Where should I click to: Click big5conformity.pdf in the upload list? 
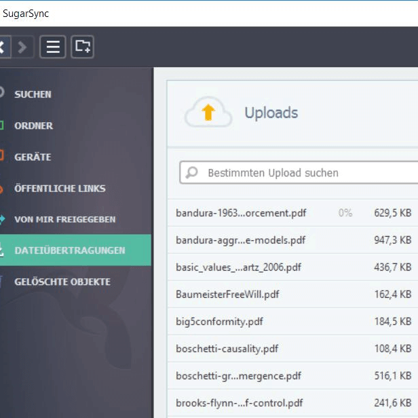219,322
